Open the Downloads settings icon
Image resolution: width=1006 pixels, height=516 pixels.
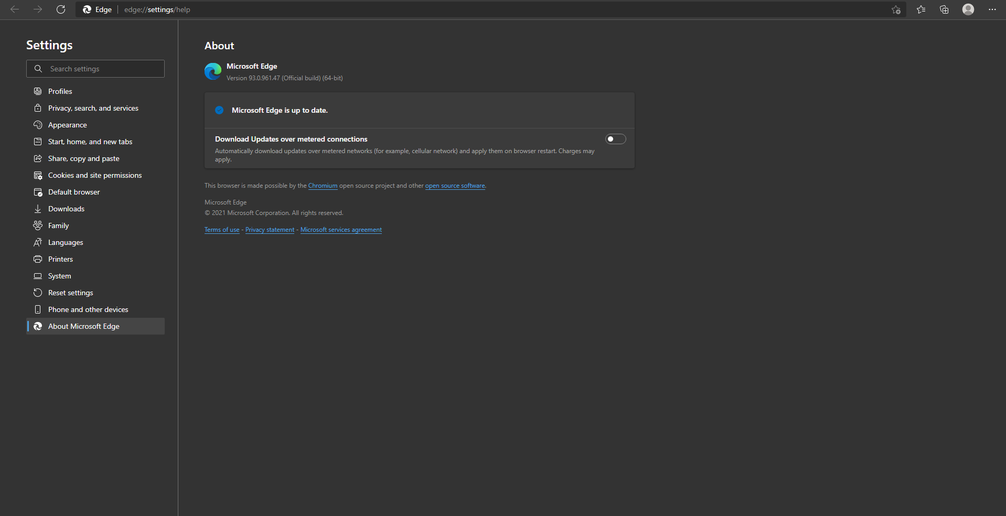(x=38, y=209)
